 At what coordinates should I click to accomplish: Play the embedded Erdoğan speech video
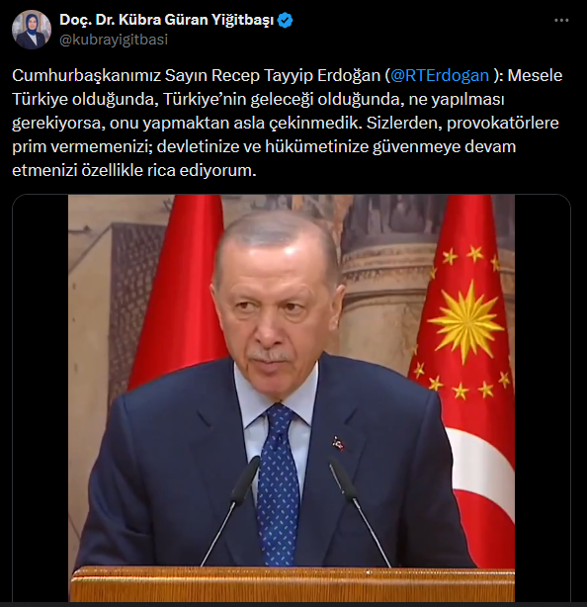tap(292, 398)
